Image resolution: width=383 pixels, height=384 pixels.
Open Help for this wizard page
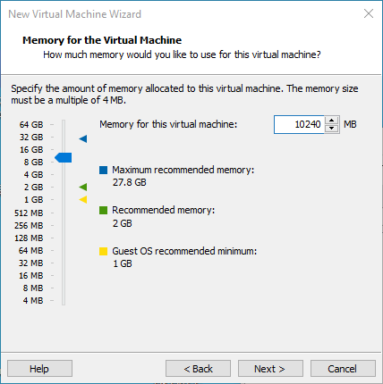(39, 369)
